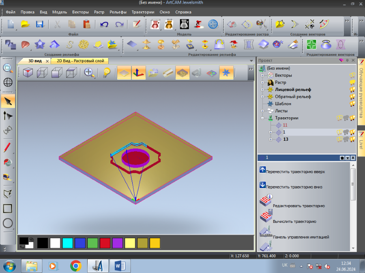Image resolution: width=365 pixels, height=273 pixels.
Task: Click the gold Celtic knot relief icon
Action: coord(83,44)
